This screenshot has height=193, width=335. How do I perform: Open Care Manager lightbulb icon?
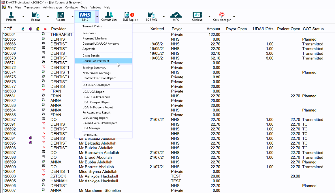pyautogui.click(x=222, y=16)
